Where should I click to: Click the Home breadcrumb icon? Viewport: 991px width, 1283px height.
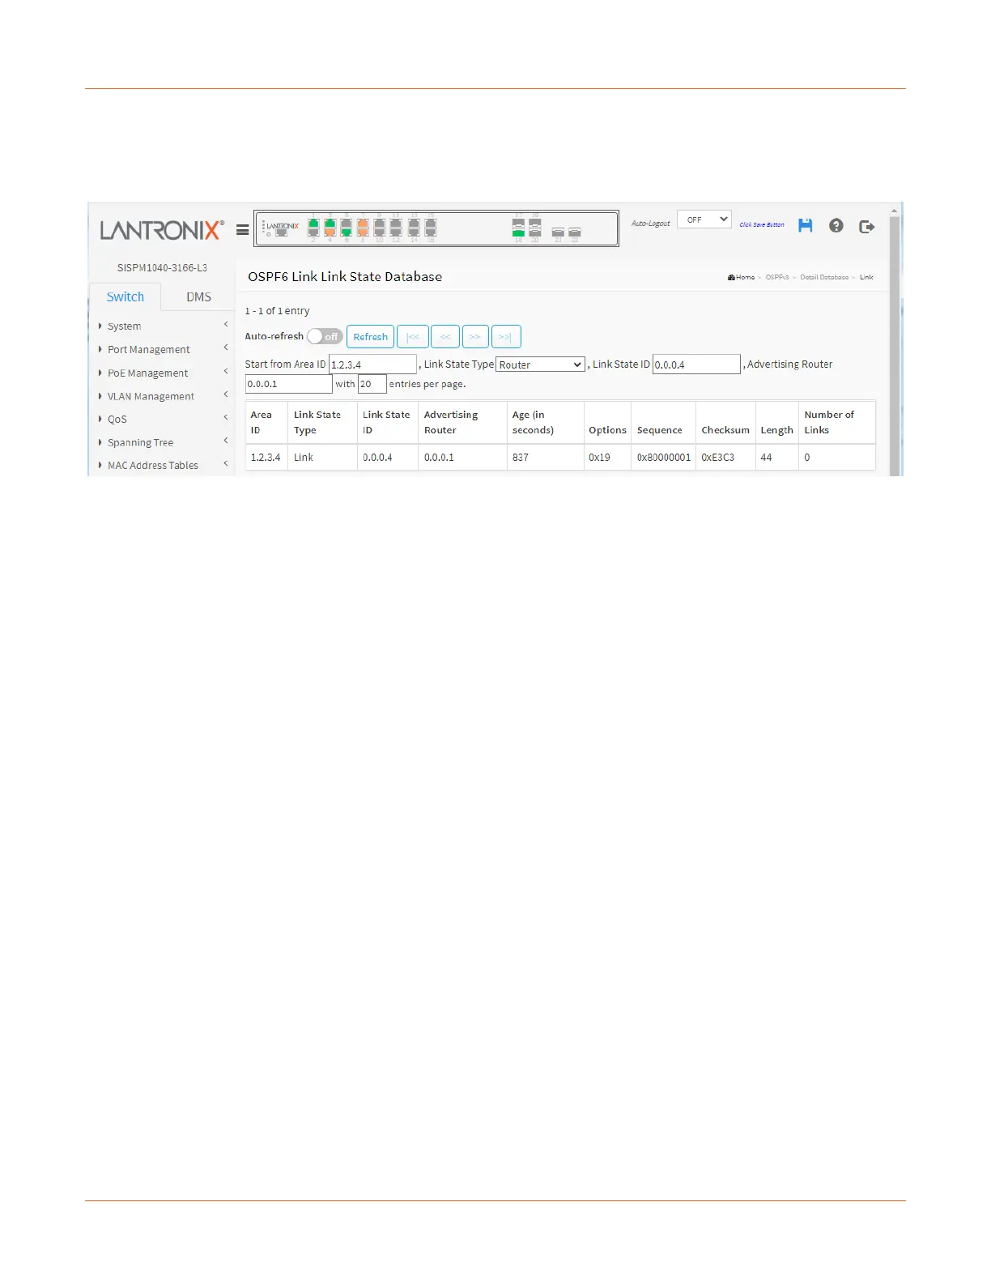731,277
